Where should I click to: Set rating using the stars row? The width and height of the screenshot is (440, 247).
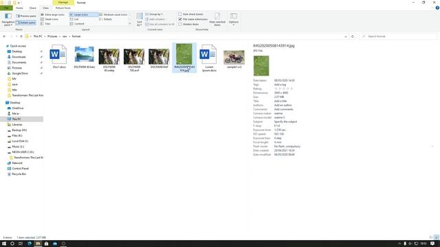tap(284, 89)
